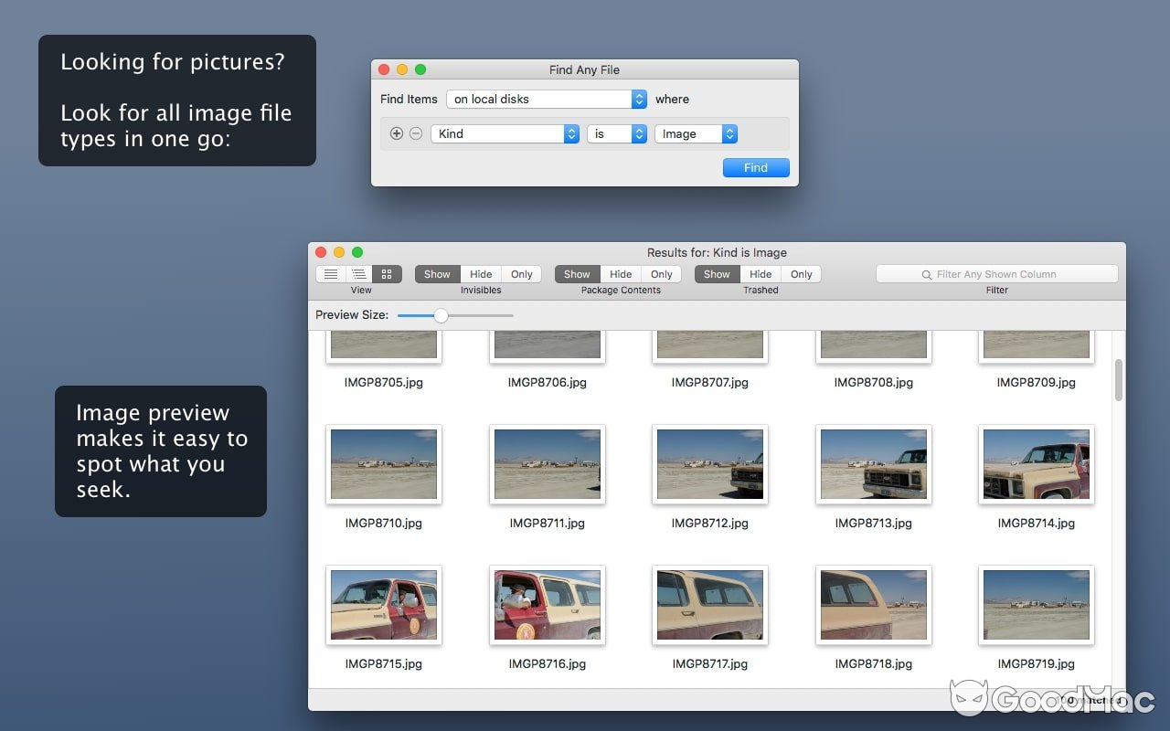Image resolution: width=1170 pixels, height=731 pixels.
Task: Display only trashed items
Action: (x=802, y=273)
